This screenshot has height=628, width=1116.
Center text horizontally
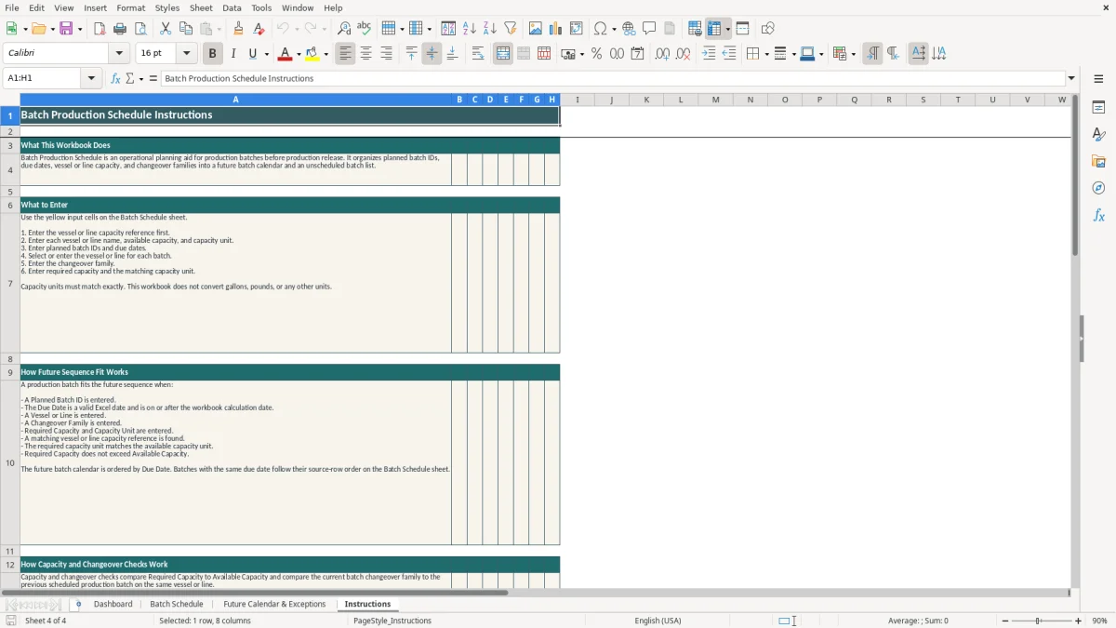[366, 54]
